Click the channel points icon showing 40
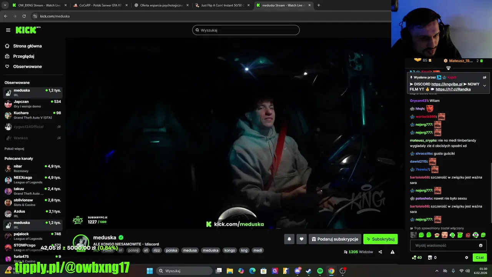 (417, 257)
